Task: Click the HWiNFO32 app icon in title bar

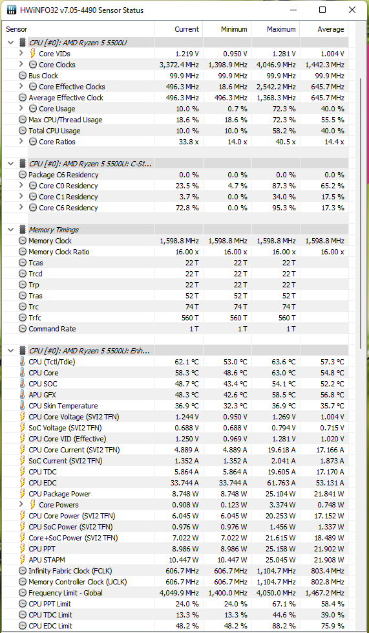Action: [12, 10]
